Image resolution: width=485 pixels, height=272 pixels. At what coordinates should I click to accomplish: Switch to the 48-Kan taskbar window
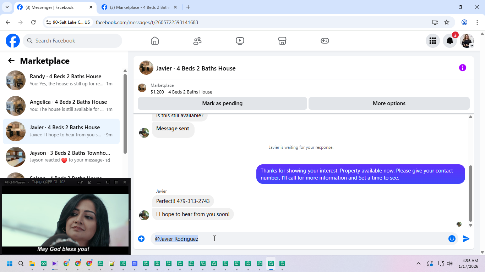(x=100, y=263)
